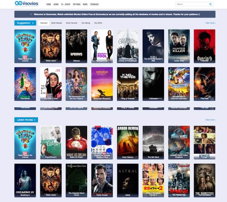The image size is (227, 202).
Task: Switch to the Most Favorite tab
Action: click(72, 23)
